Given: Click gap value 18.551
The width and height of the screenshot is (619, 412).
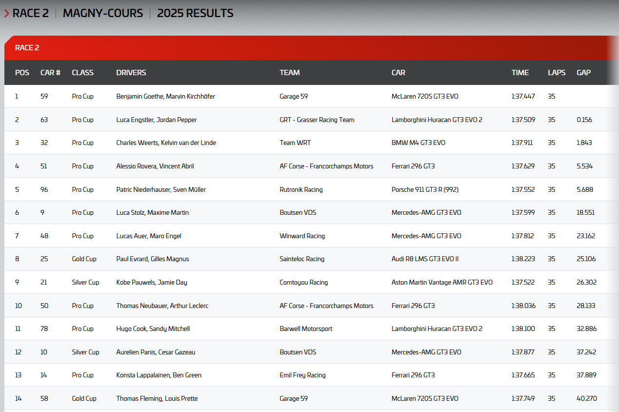Looking at the screenshot, I should point(586,213).
